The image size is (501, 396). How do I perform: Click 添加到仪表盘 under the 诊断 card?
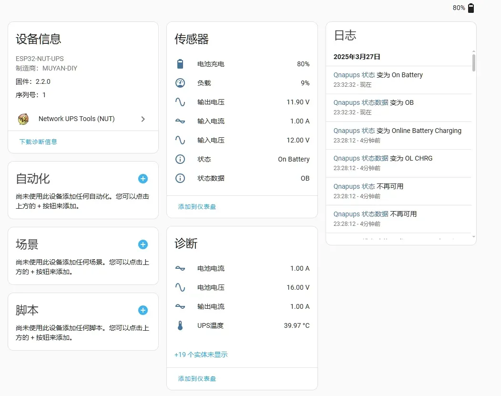[x=197, y=379]
